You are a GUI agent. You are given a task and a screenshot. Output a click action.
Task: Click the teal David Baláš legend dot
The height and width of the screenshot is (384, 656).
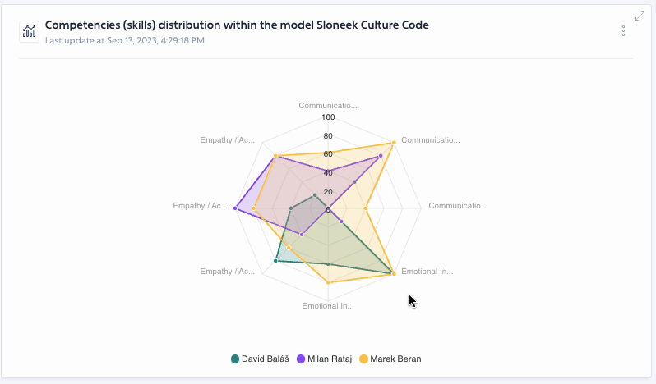click(x=235, y=359)
